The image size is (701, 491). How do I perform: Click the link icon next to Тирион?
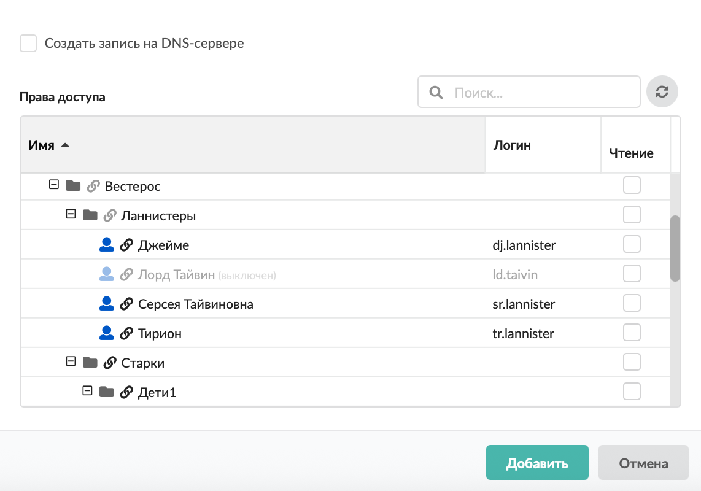pos(126,334)
